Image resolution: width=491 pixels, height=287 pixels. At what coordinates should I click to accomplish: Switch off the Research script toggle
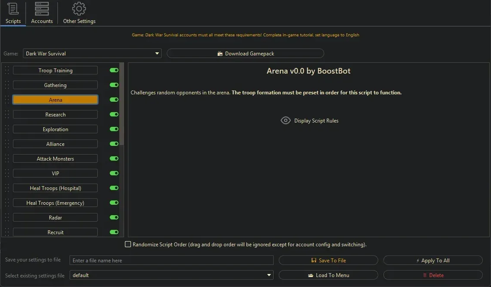point(114,114)
